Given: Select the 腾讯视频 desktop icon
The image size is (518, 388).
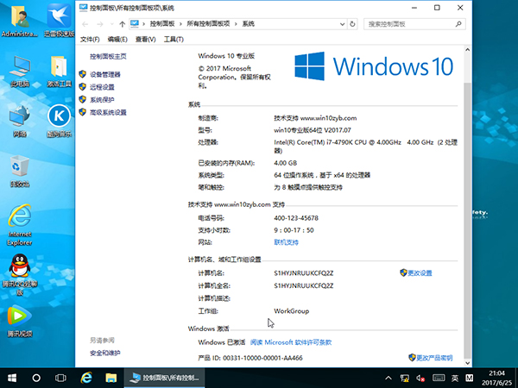Looking at the screenshot, I should click(x=19, y=319).
